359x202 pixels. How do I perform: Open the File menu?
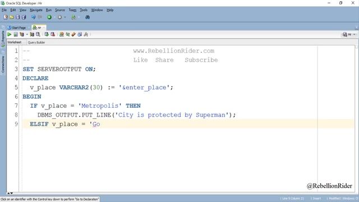click(x=4, y=10)
